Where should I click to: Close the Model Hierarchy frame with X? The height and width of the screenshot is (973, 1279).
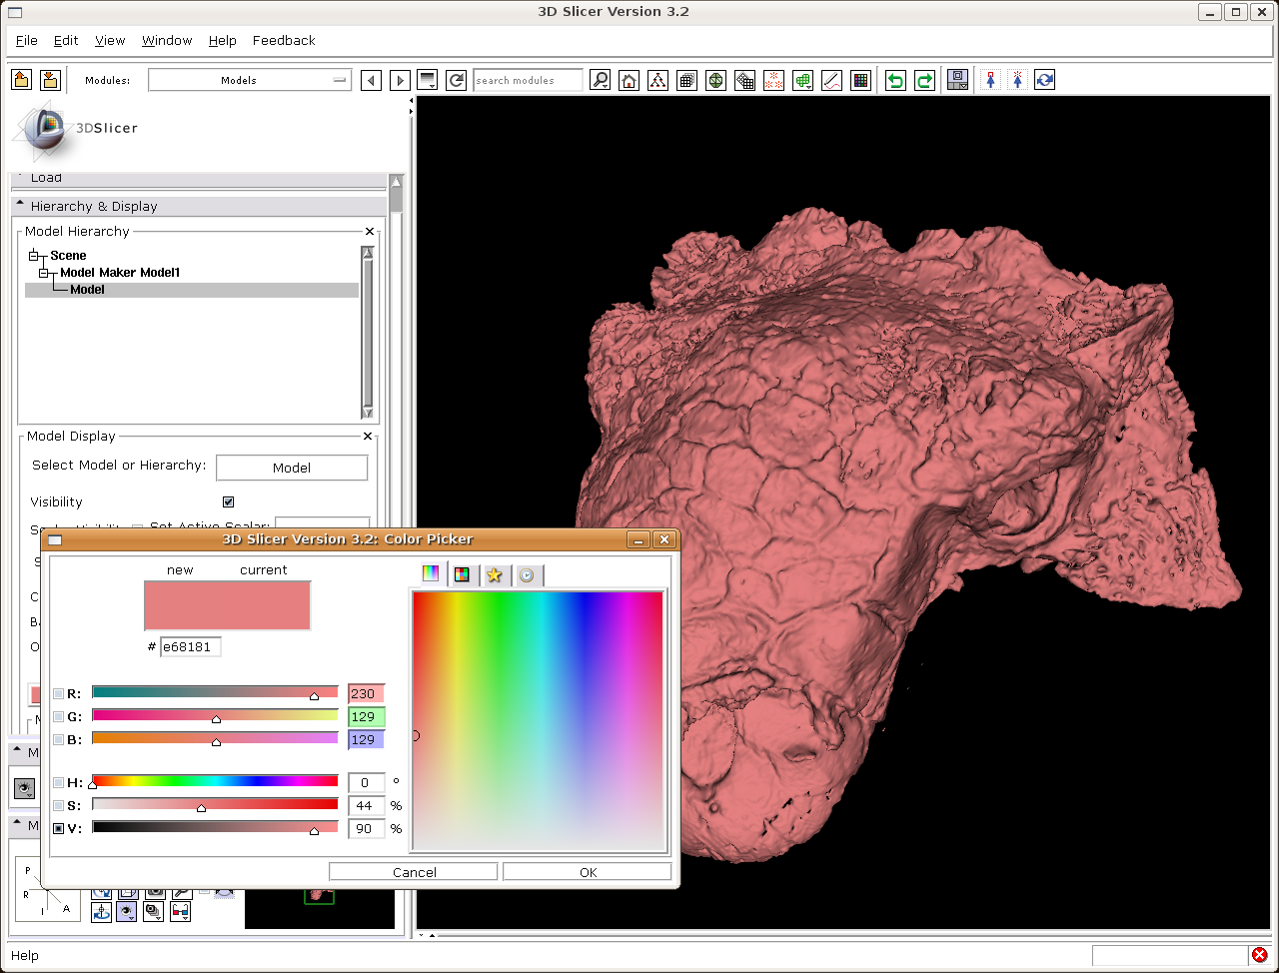(x=370, y=231)
